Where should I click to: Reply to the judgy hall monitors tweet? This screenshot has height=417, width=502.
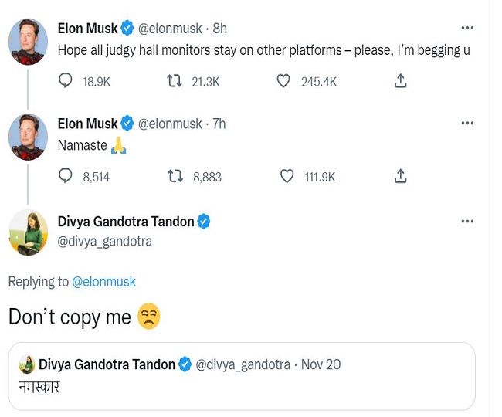66,81
